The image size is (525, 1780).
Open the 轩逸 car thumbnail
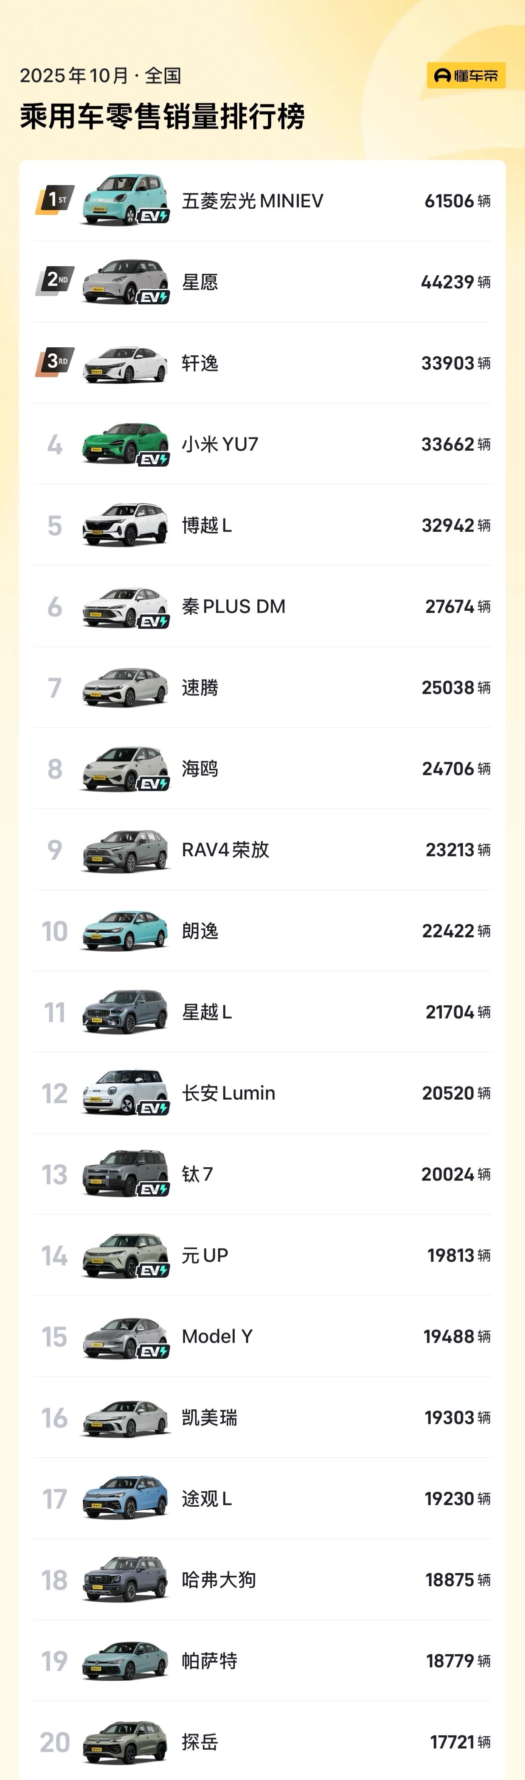pyautogui.click(x=125, y=364)
